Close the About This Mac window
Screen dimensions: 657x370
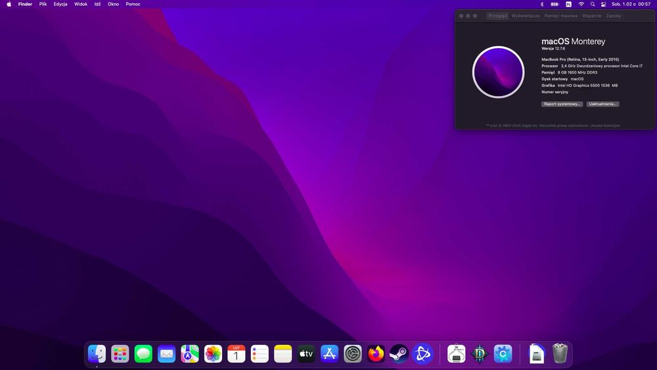coord(461,16)
